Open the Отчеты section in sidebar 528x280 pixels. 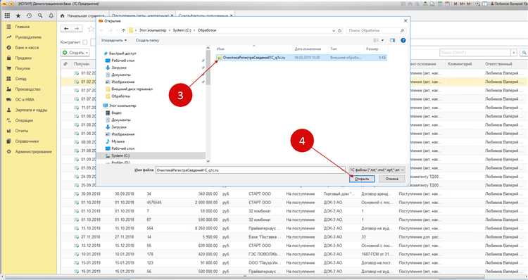22,131
